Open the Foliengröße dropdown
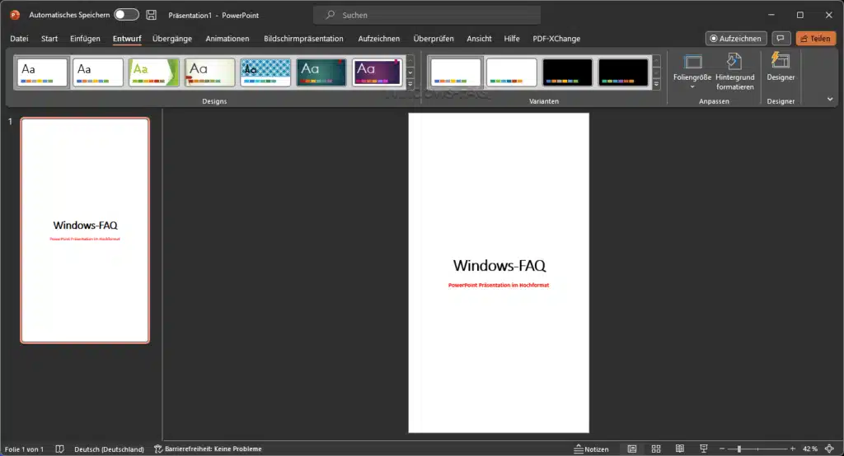The image size is (844, 456). click(692, 72)
